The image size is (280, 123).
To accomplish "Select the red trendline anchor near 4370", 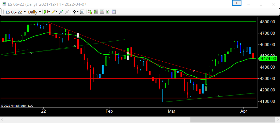I will pyautogui.click(x=194, y=71).
